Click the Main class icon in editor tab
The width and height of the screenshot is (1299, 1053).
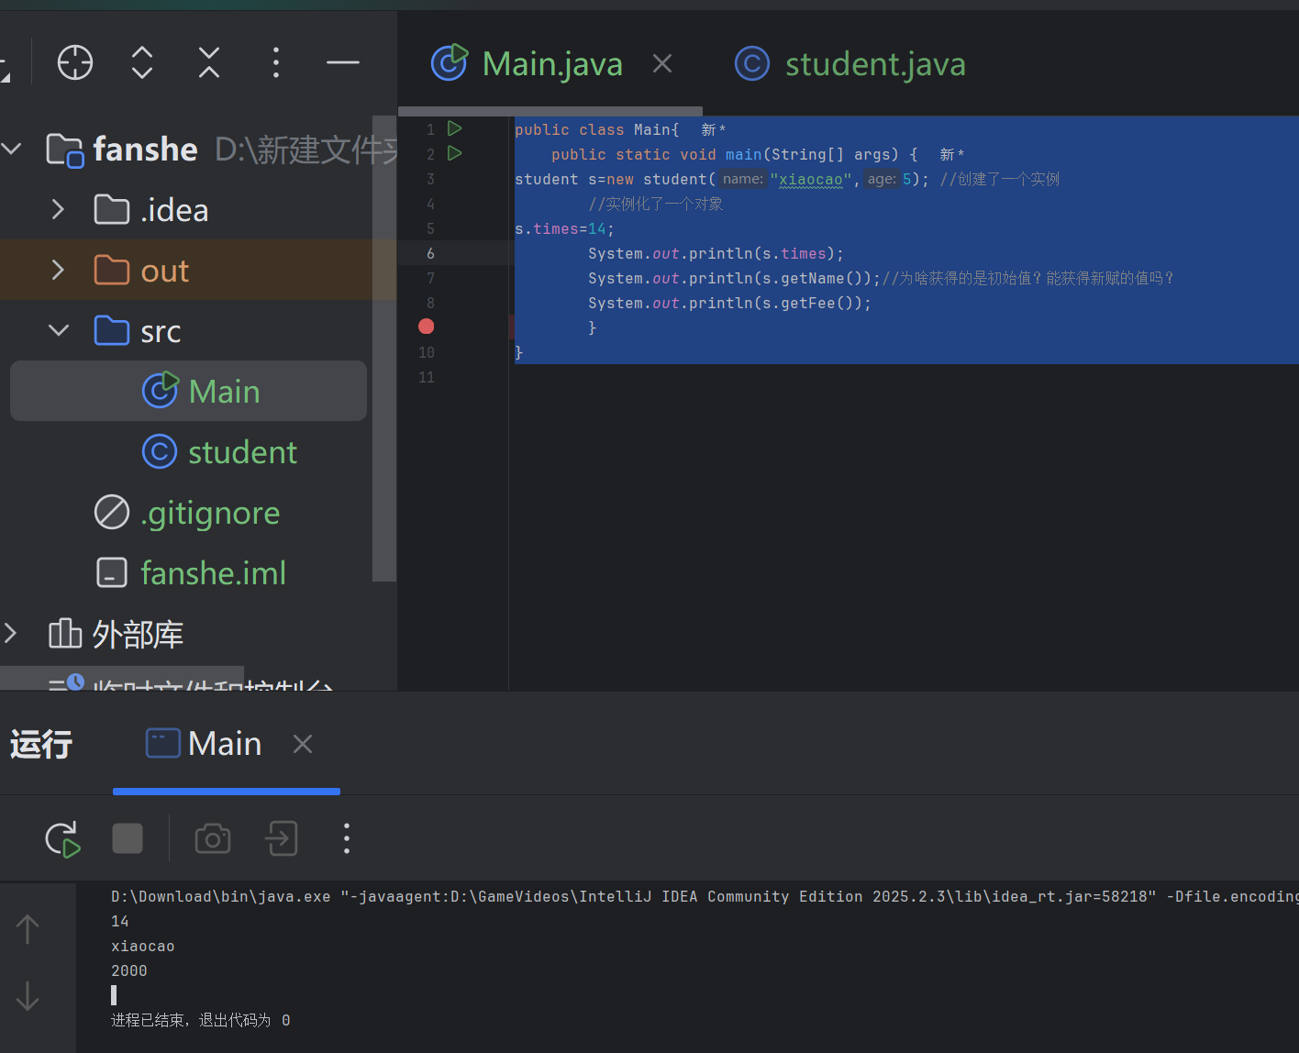click(x=450, y=62)
